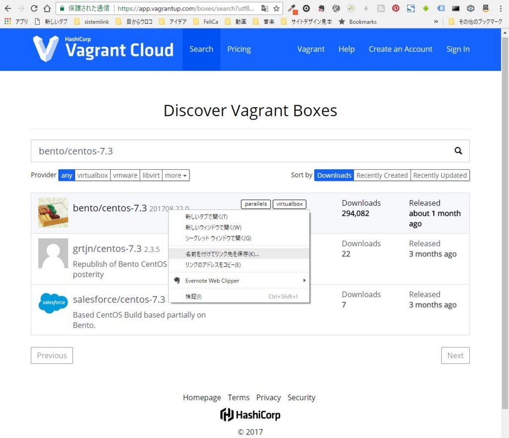
Task: Select リンクのアドレスをコピー menu entry
Action: pyautogui.click(x=239, y=265)
